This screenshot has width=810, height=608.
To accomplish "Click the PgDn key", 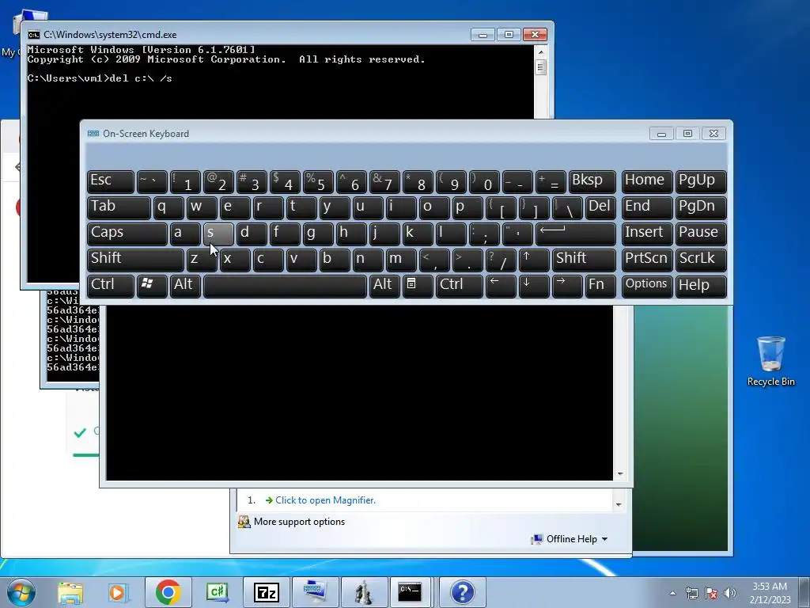I will 701,208.
